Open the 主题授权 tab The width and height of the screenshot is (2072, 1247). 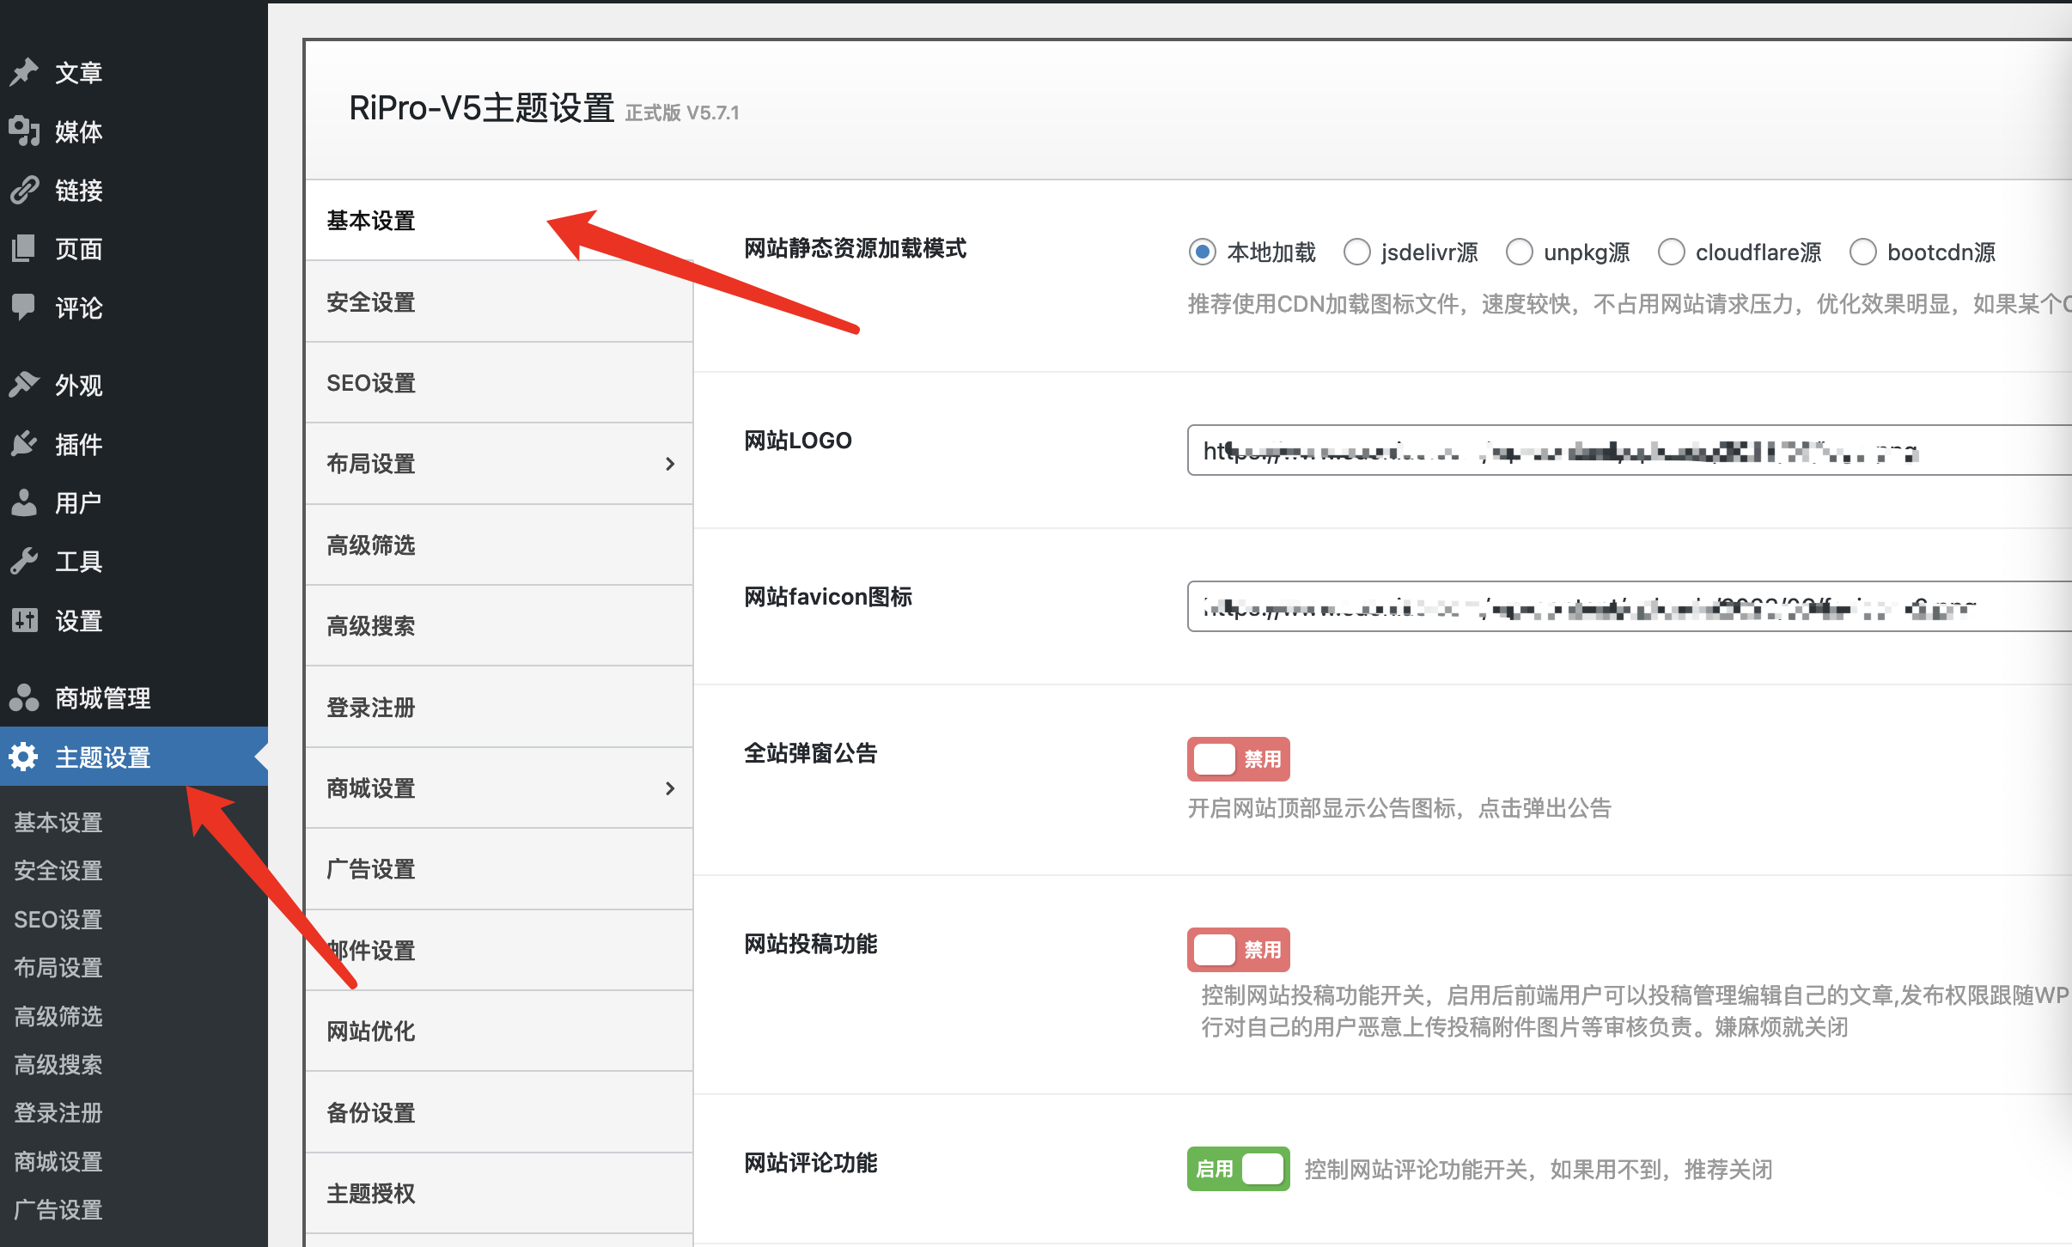coord(499,1194)
